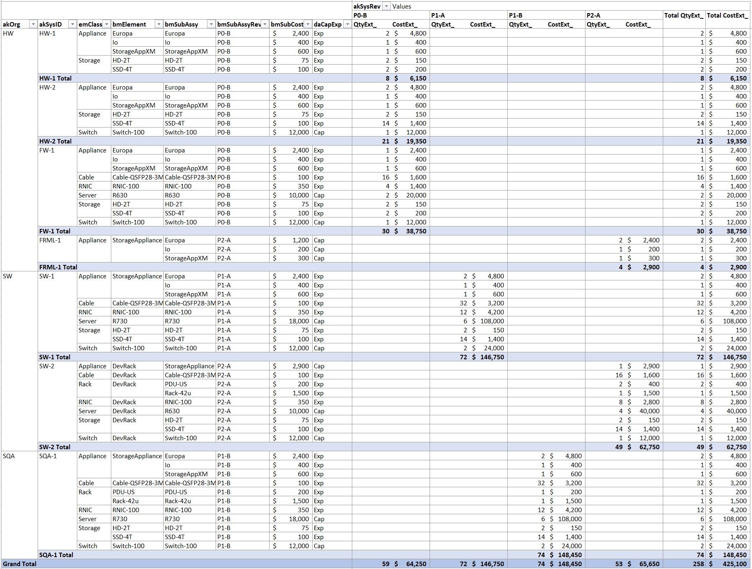
Task: Open the bmElement column filter
Action: point(159,25)
